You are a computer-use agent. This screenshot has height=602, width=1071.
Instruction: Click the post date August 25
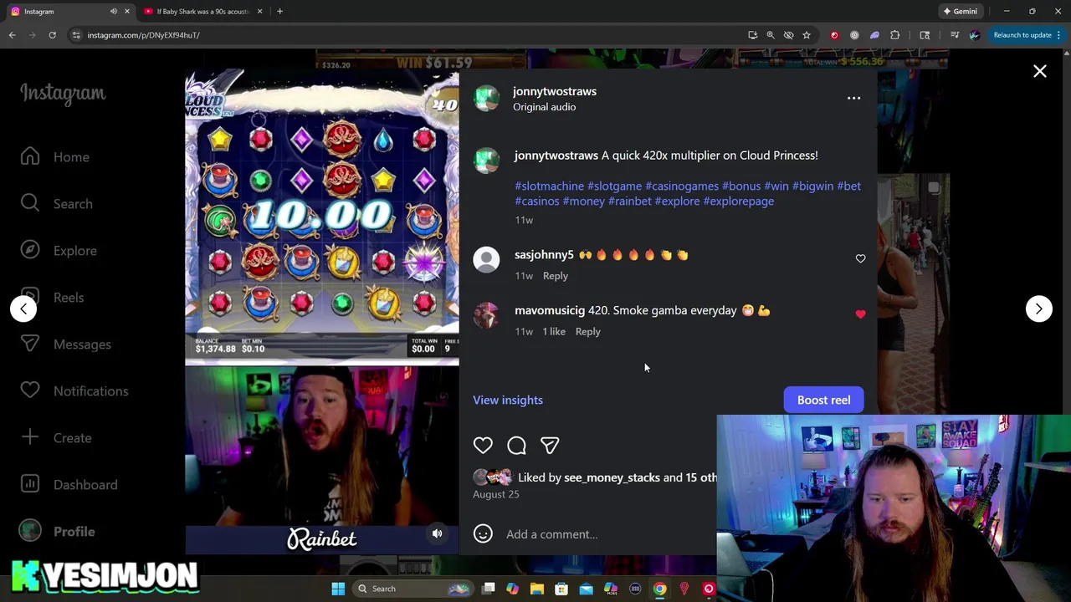coord(495,494)
